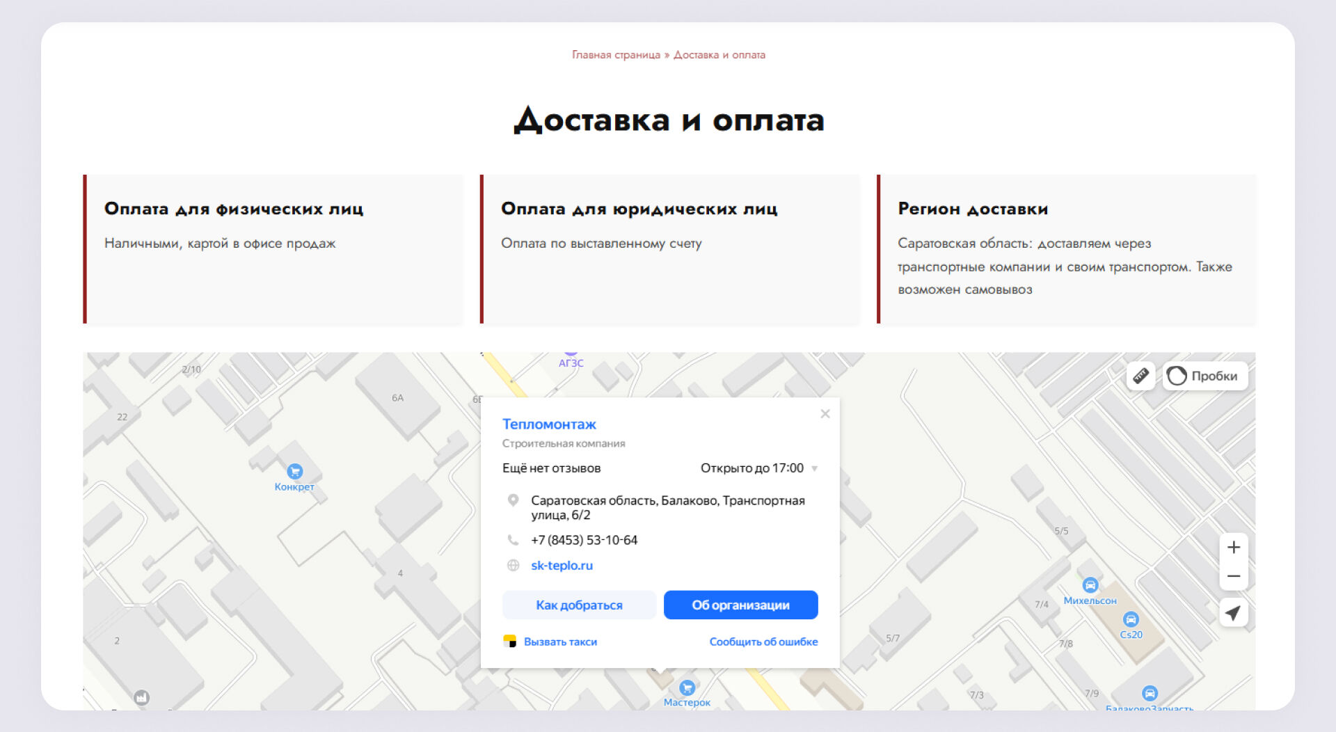Click the geolocation arrow icon
This screenshot has width=1336, height=732.
(1233, 613)
